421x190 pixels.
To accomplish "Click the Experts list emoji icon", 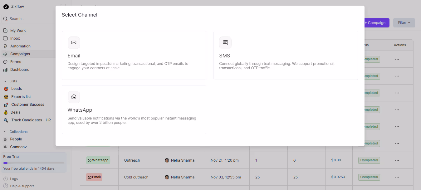I will 6,97.
